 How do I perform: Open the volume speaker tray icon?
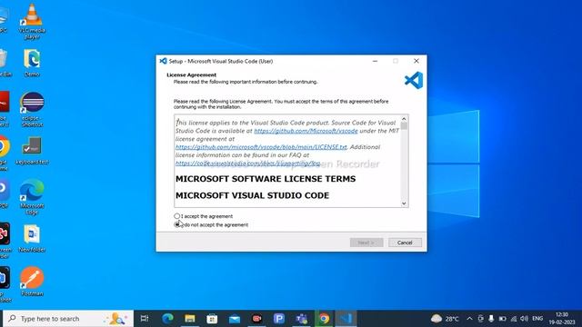[524, 319]
